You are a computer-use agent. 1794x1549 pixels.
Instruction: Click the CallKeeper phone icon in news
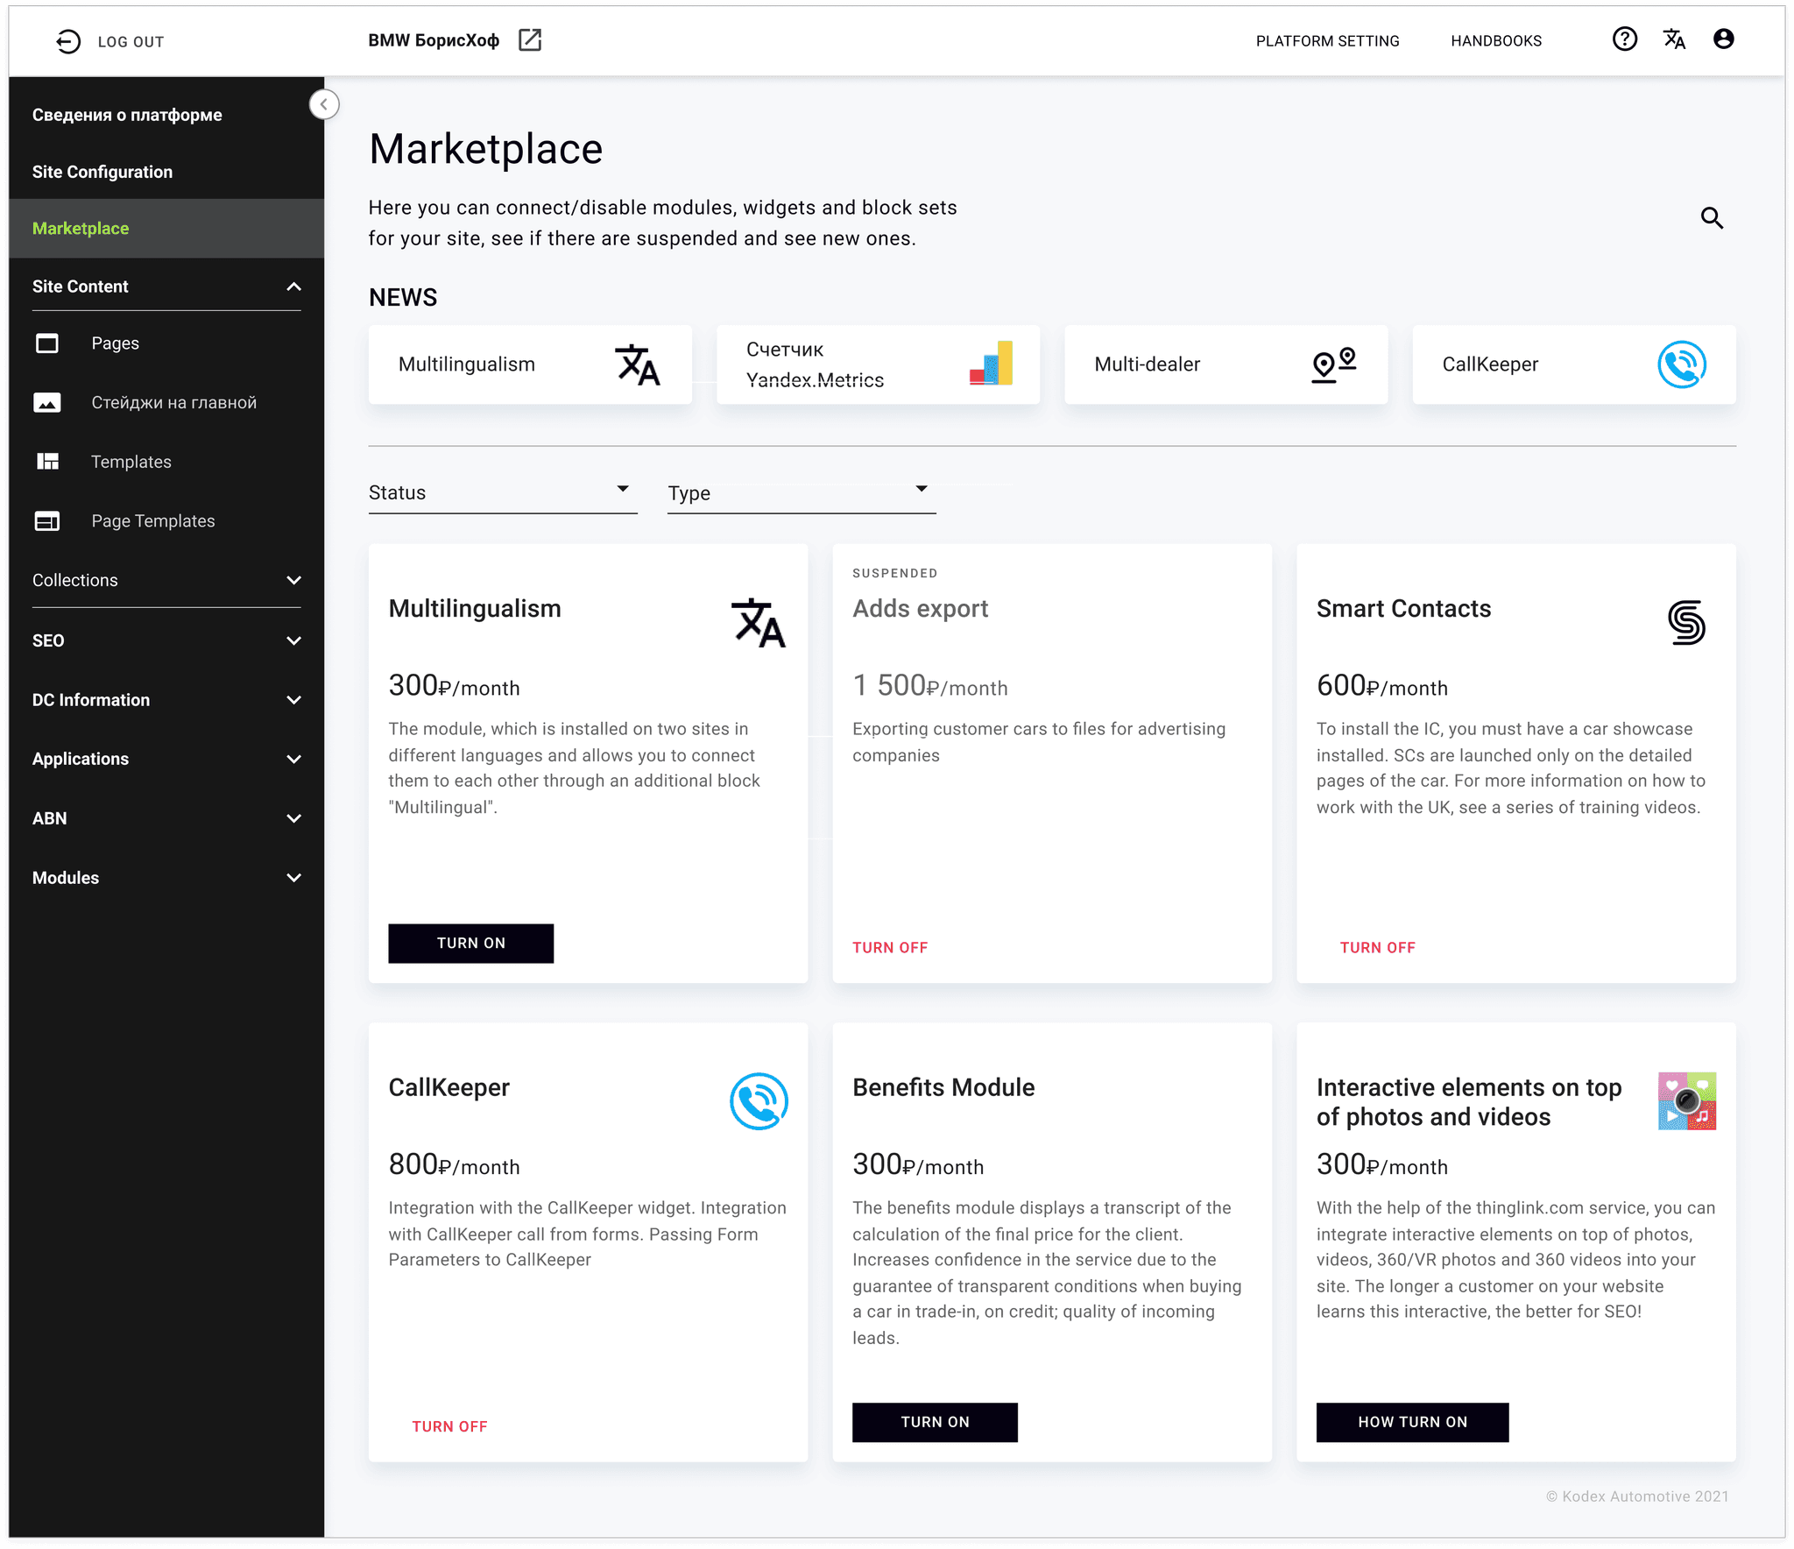(x=1681, y=364)
